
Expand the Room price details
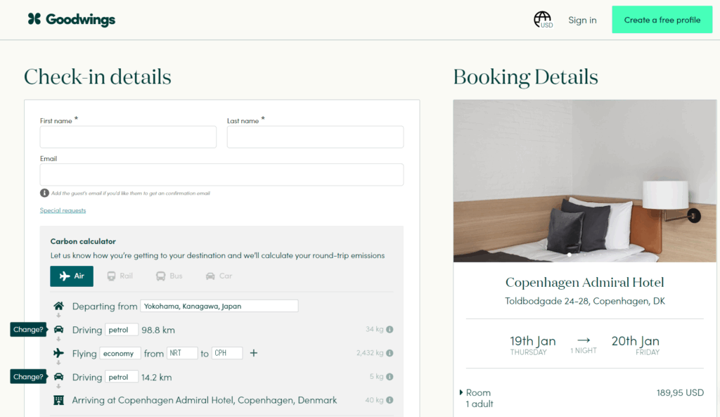coord(461,392)
